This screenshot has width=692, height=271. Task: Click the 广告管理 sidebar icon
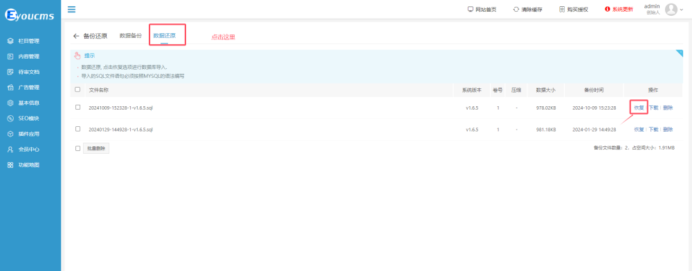coord(10,88)
